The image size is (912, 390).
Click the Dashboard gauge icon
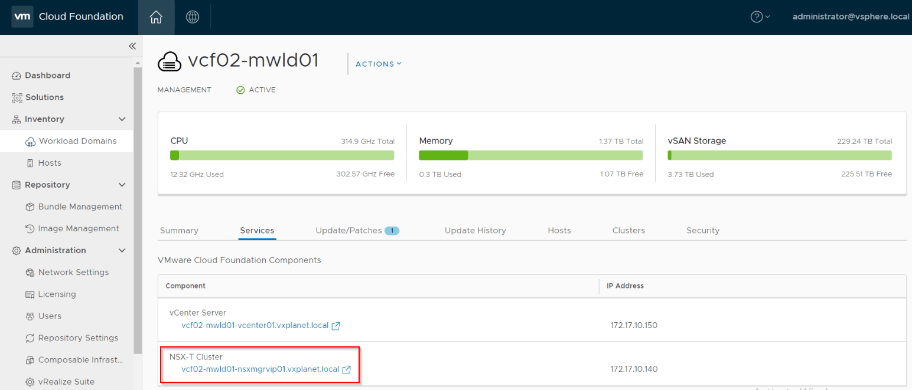[17, 76]
